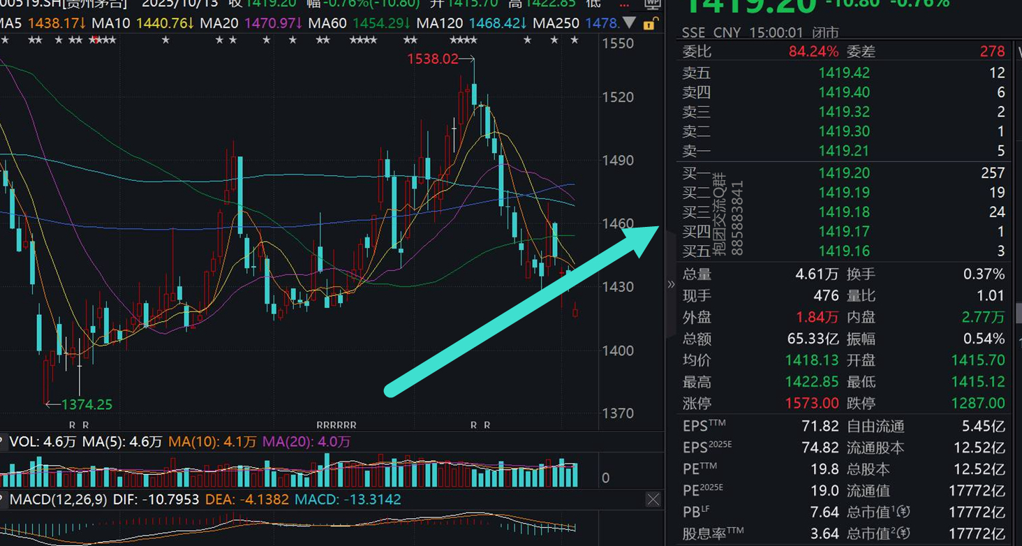Click the DEA: -4.1382 value
Screen dimensions: 1022x546
[x=247, y=500]
